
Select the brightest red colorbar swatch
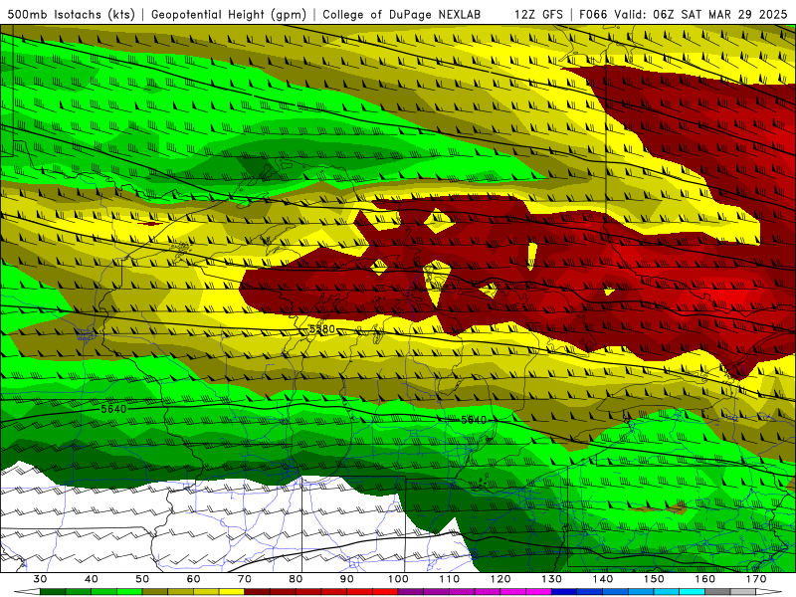(x=385, y=591)
